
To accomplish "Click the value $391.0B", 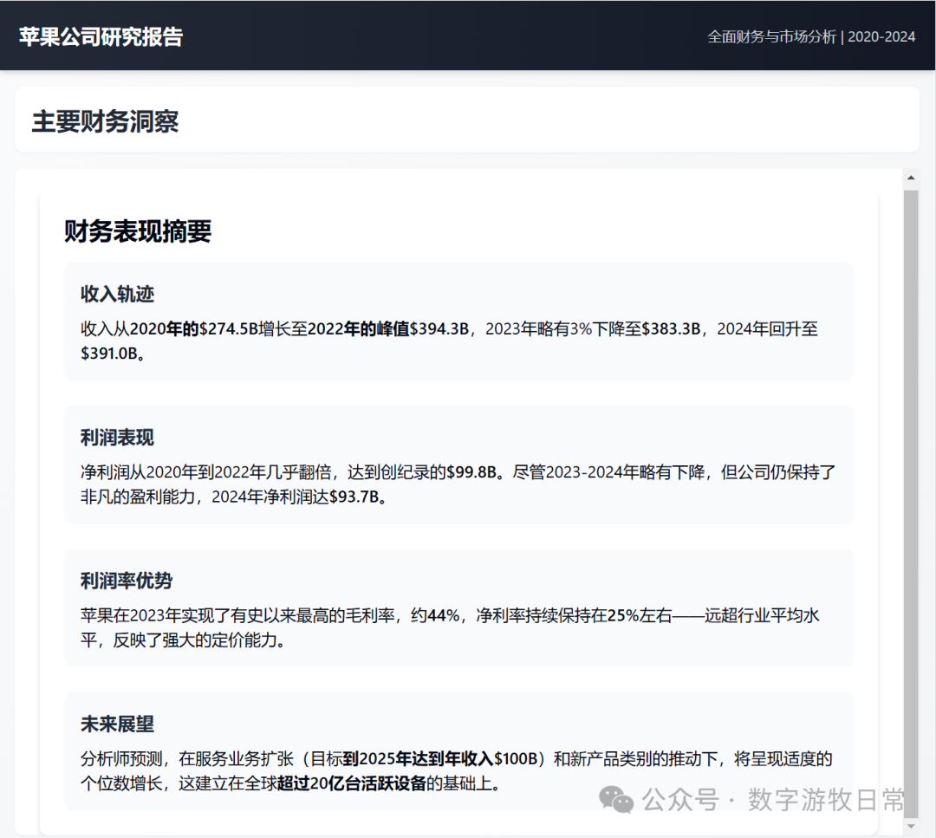I will (x=109, y=354).
